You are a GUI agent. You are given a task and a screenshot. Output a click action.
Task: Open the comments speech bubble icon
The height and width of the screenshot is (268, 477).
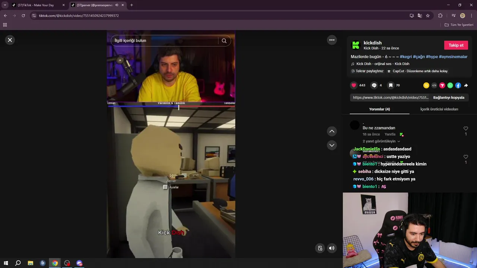coord(374,85)
